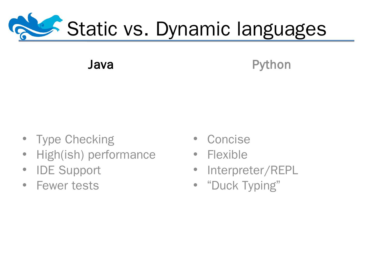Click the bullet dot before 'IDE Support'

25,170
